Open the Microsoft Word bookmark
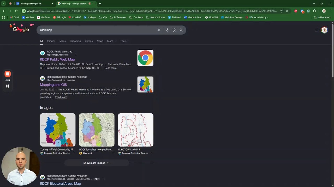 (193, 17)
